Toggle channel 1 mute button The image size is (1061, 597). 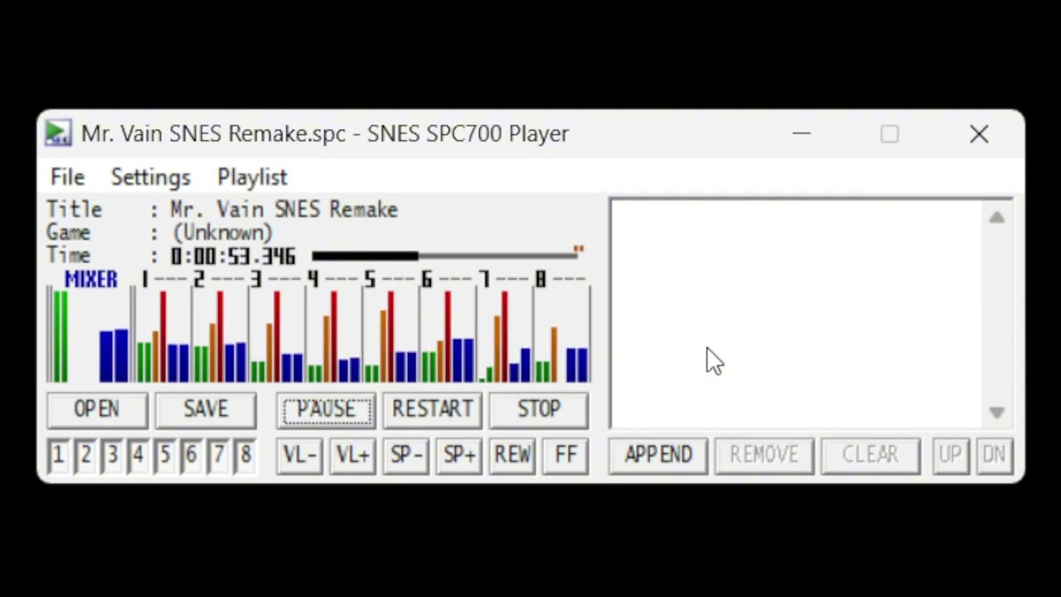pos(58,455)
